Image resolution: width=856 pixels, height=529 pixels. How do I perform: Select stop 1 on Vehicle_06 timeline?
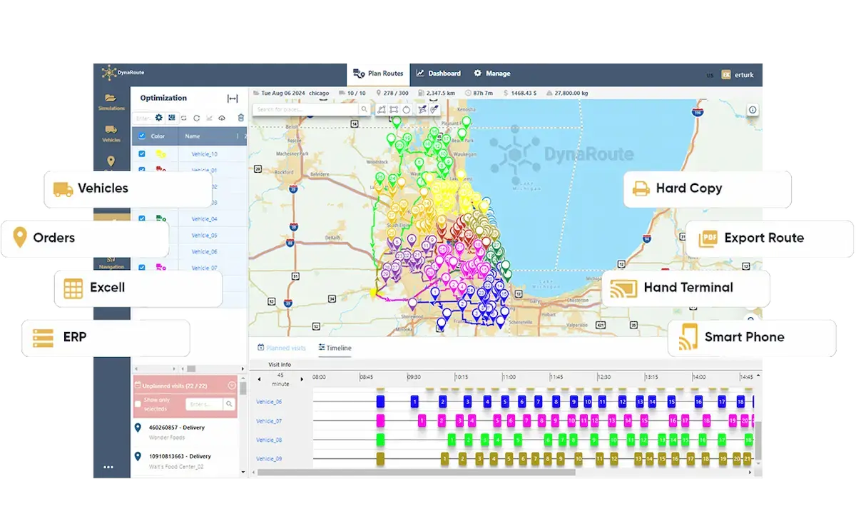click(x=414, y=402)
